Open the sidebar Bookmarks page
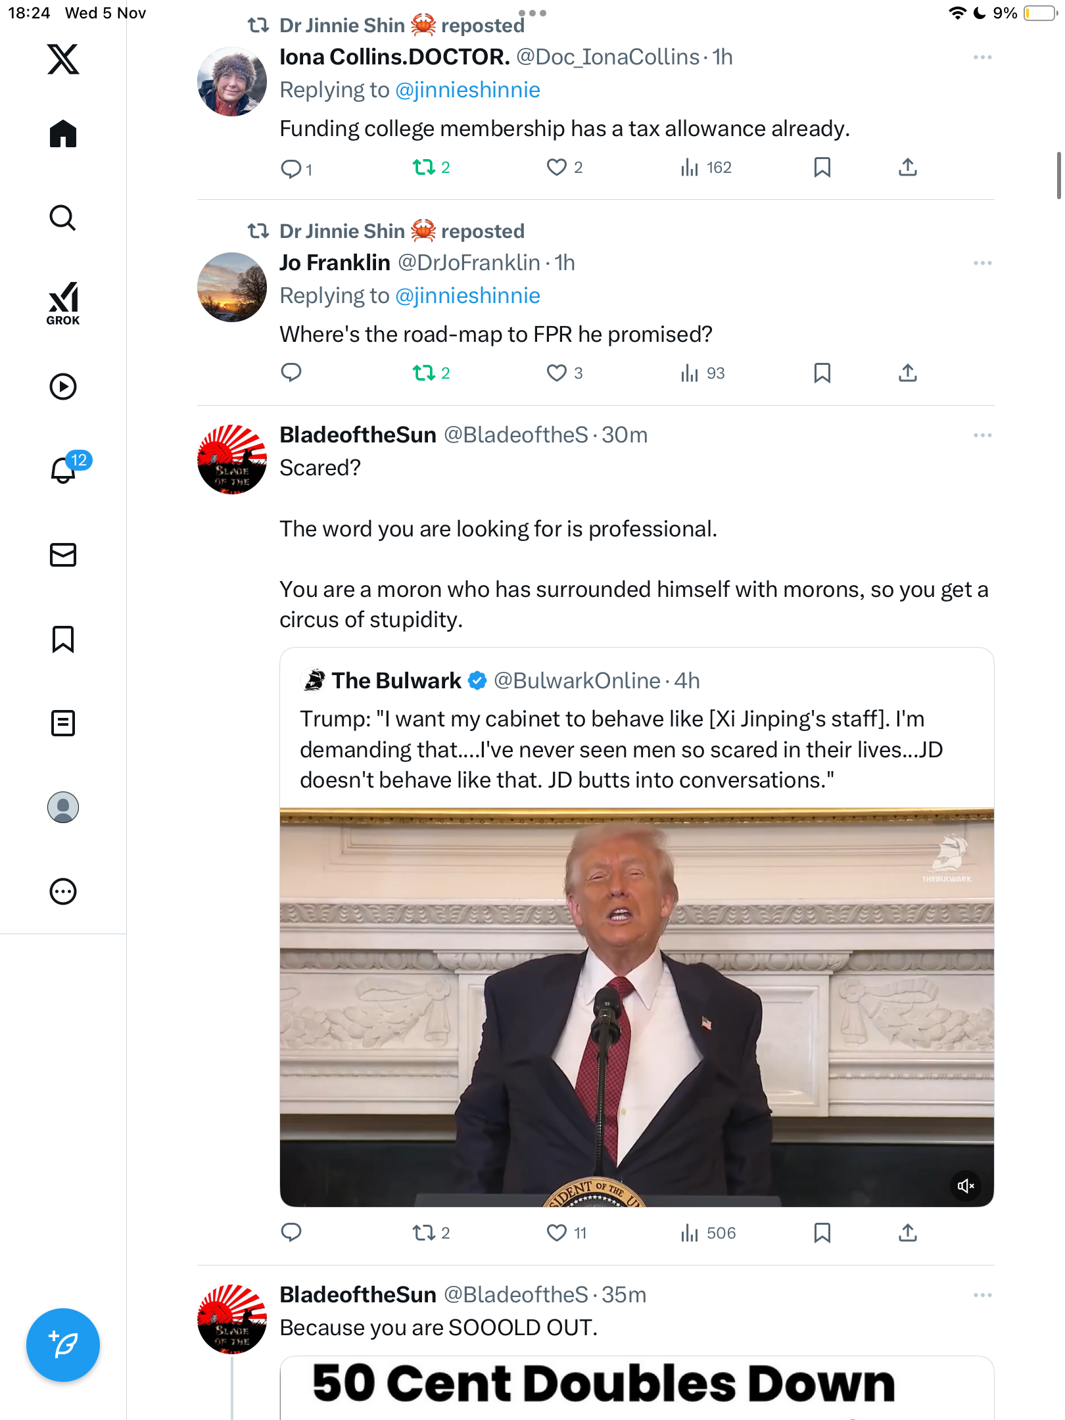Screen dimensions: 1065x1420 63,639
